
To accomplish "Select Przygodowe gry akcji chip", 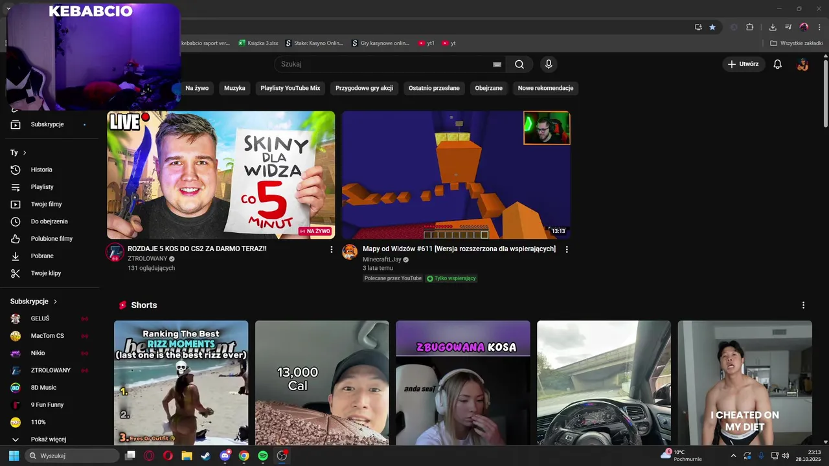I will 364,88.
